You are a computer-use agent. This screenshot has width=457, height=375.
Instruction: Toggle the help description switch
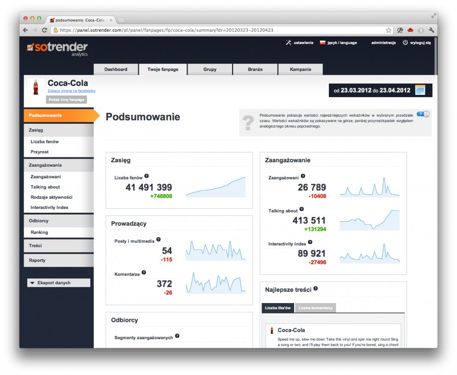click(422, 114)
